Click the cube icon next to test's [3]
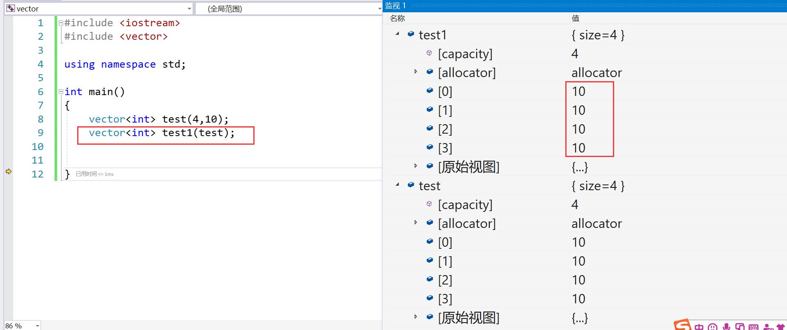Screen dimensions: 787x330 pos(430,298)
